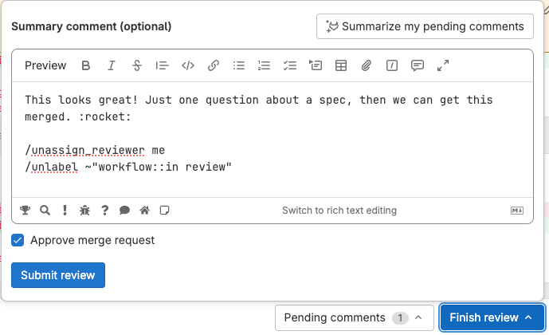Insert a code block

[x=188, y=66]
